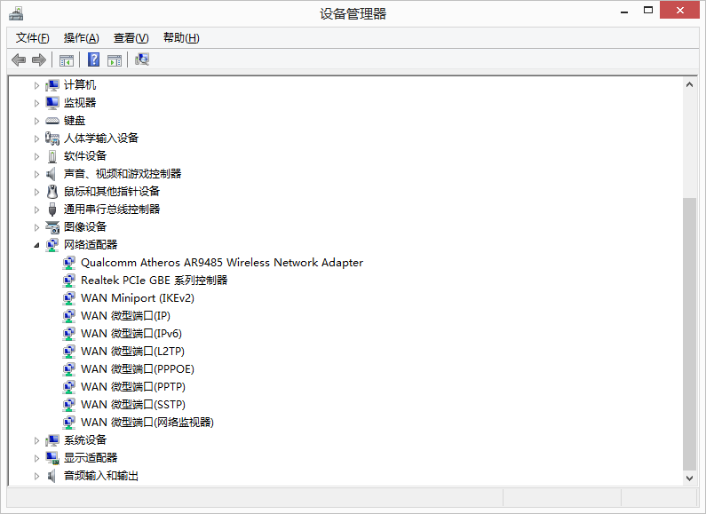Image resolution: width=706 pixels, height=514 pixels.
Task: Select WAN 微型端口(SSTP) entry
Action: (133, 405)
